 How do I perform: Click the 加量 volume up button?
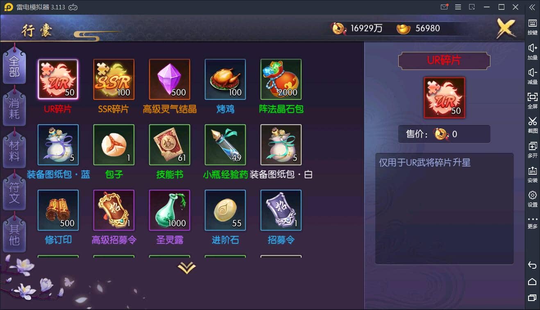click(x=532, y=51)
